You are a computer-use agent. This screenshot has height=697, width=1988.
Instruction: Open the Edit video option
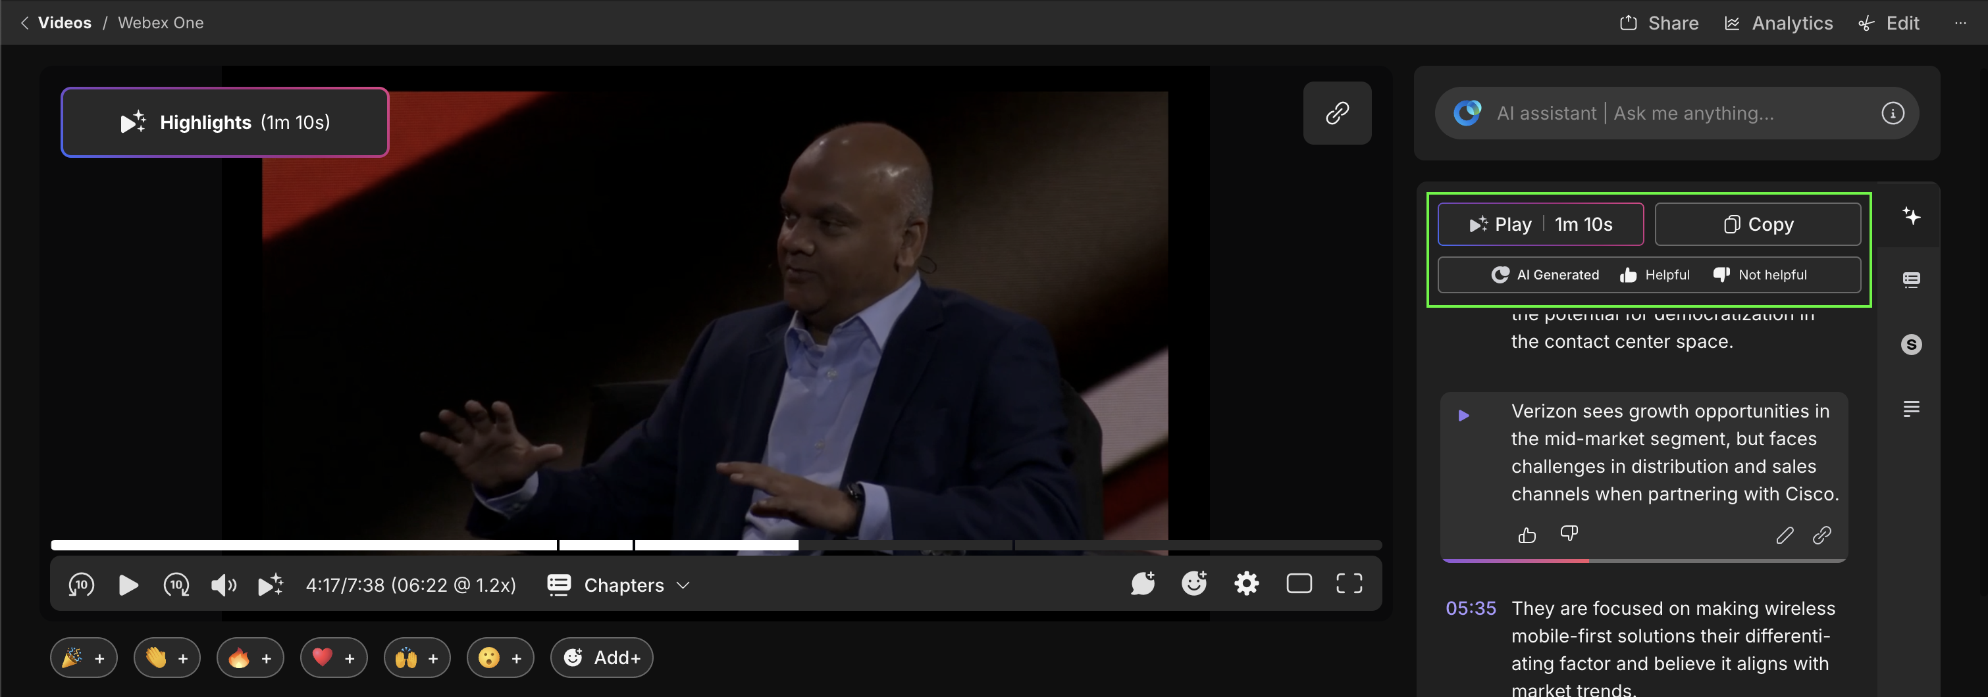tap(1889, 23)
